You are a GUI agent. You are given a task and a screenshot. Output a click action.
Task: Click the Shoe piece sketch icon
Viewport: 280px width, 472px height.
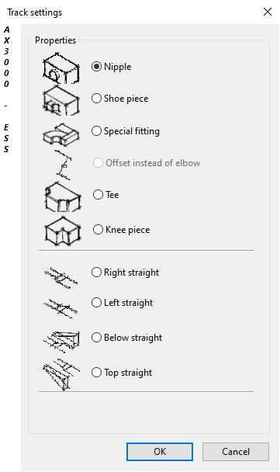61,101
